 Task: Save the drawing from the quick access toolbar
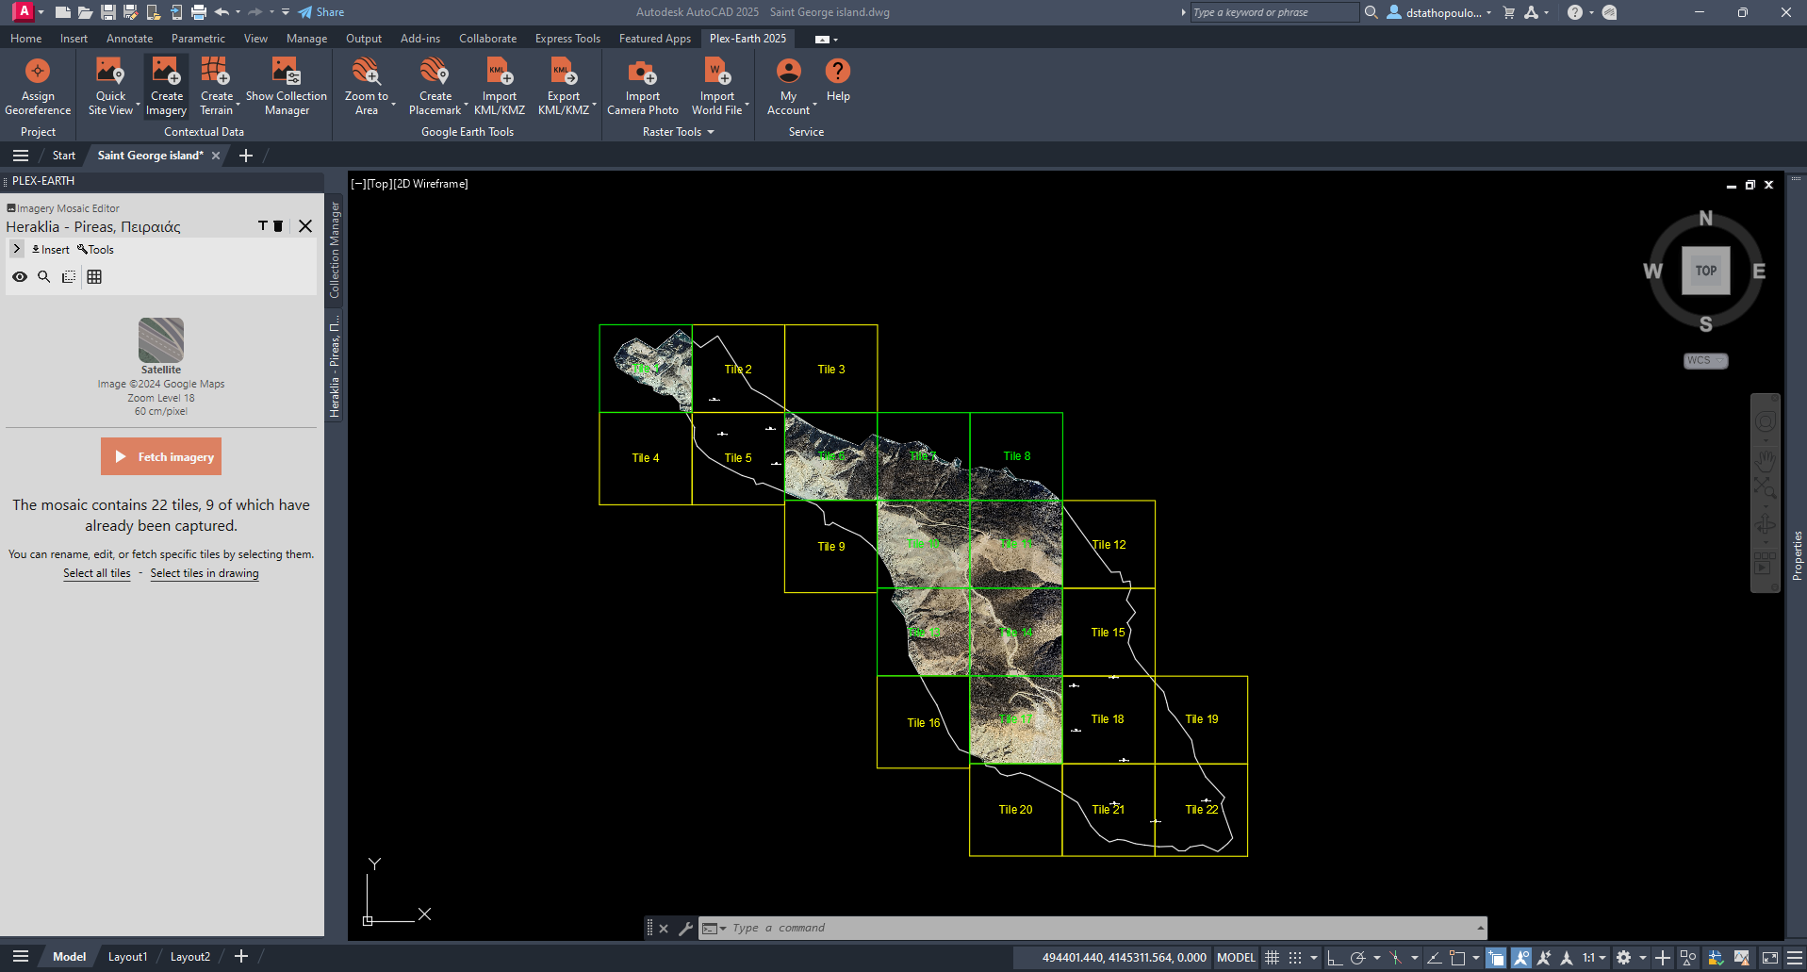coord(107,12)
